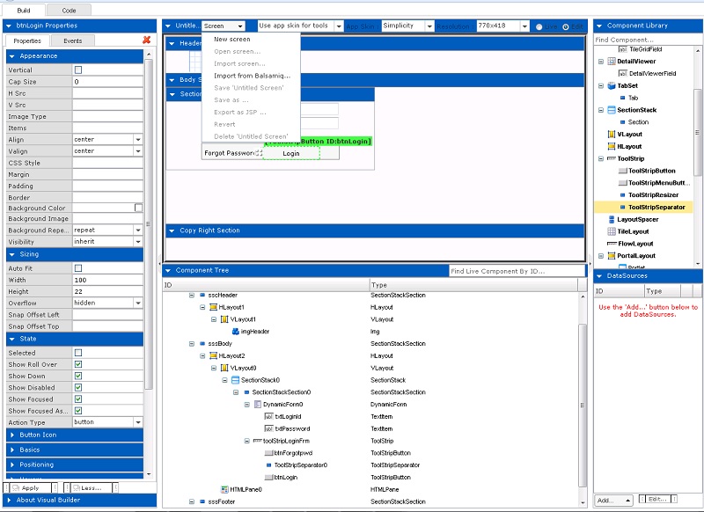704x512 pixels.
Task: Click the VLayout icon in Component Library
Action: [x=611, y=135]
